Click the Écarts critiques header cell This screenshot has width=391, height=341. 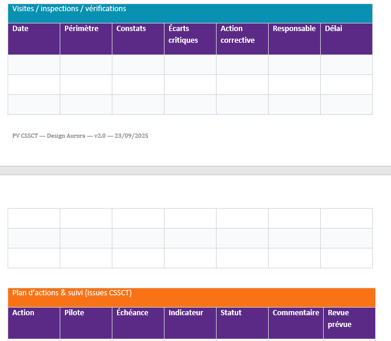tap(190, 39)
